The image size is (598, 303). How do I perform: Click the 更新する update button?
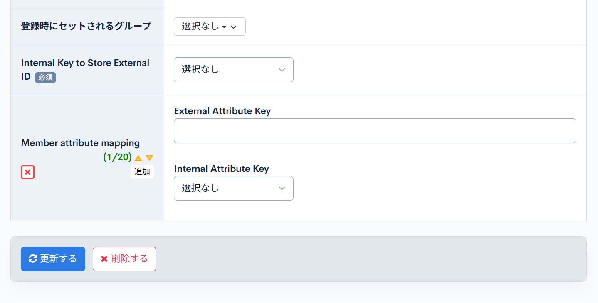[x=53, y=259]
